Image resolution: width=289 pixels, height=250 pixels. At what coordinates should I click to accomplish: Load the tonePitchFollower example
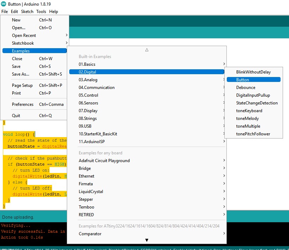[253, 134]
